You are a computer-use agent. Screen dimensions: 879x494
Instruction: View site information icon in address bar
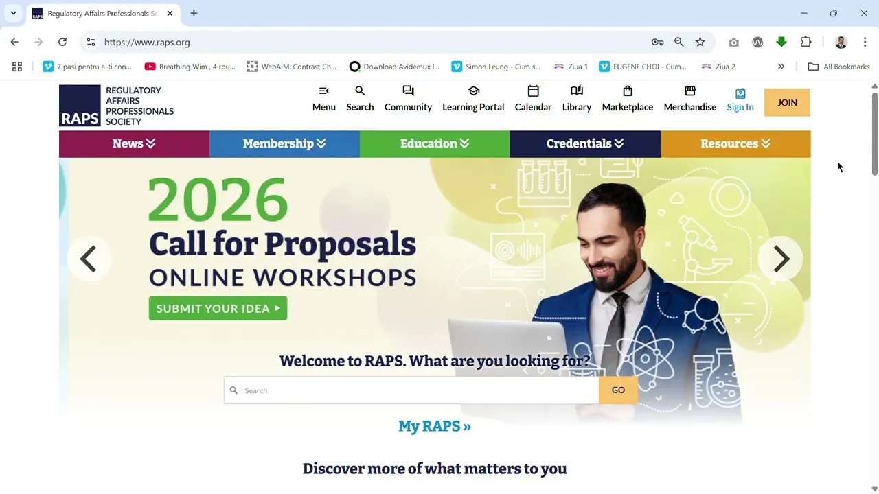[91, 42]
